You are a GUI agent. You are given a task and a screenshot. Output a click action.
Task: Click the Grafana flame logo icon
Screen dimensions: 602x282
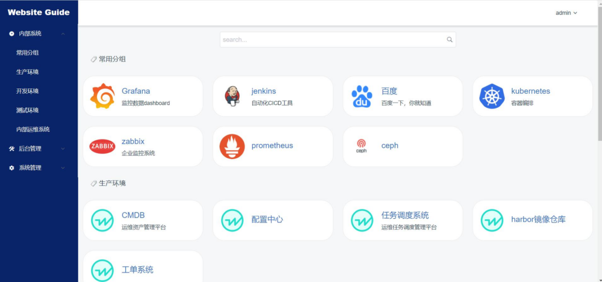click(x=102, y=96)
